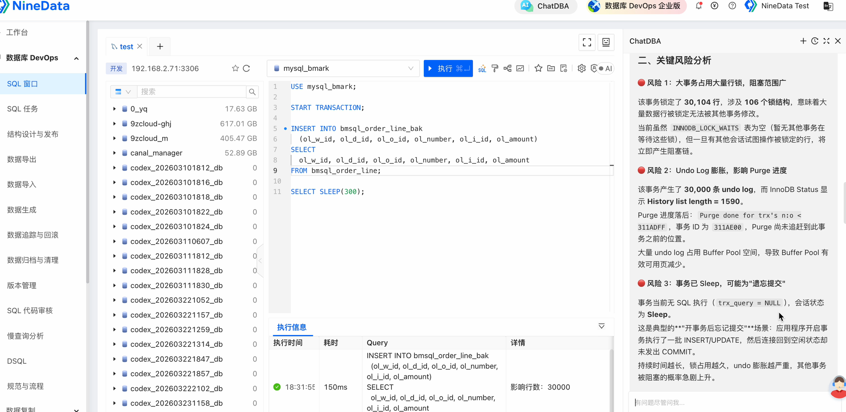This screenshot has width=846, height=412.
Task: Click the 影响行数: 30000 detail cell
Action: 540,387
